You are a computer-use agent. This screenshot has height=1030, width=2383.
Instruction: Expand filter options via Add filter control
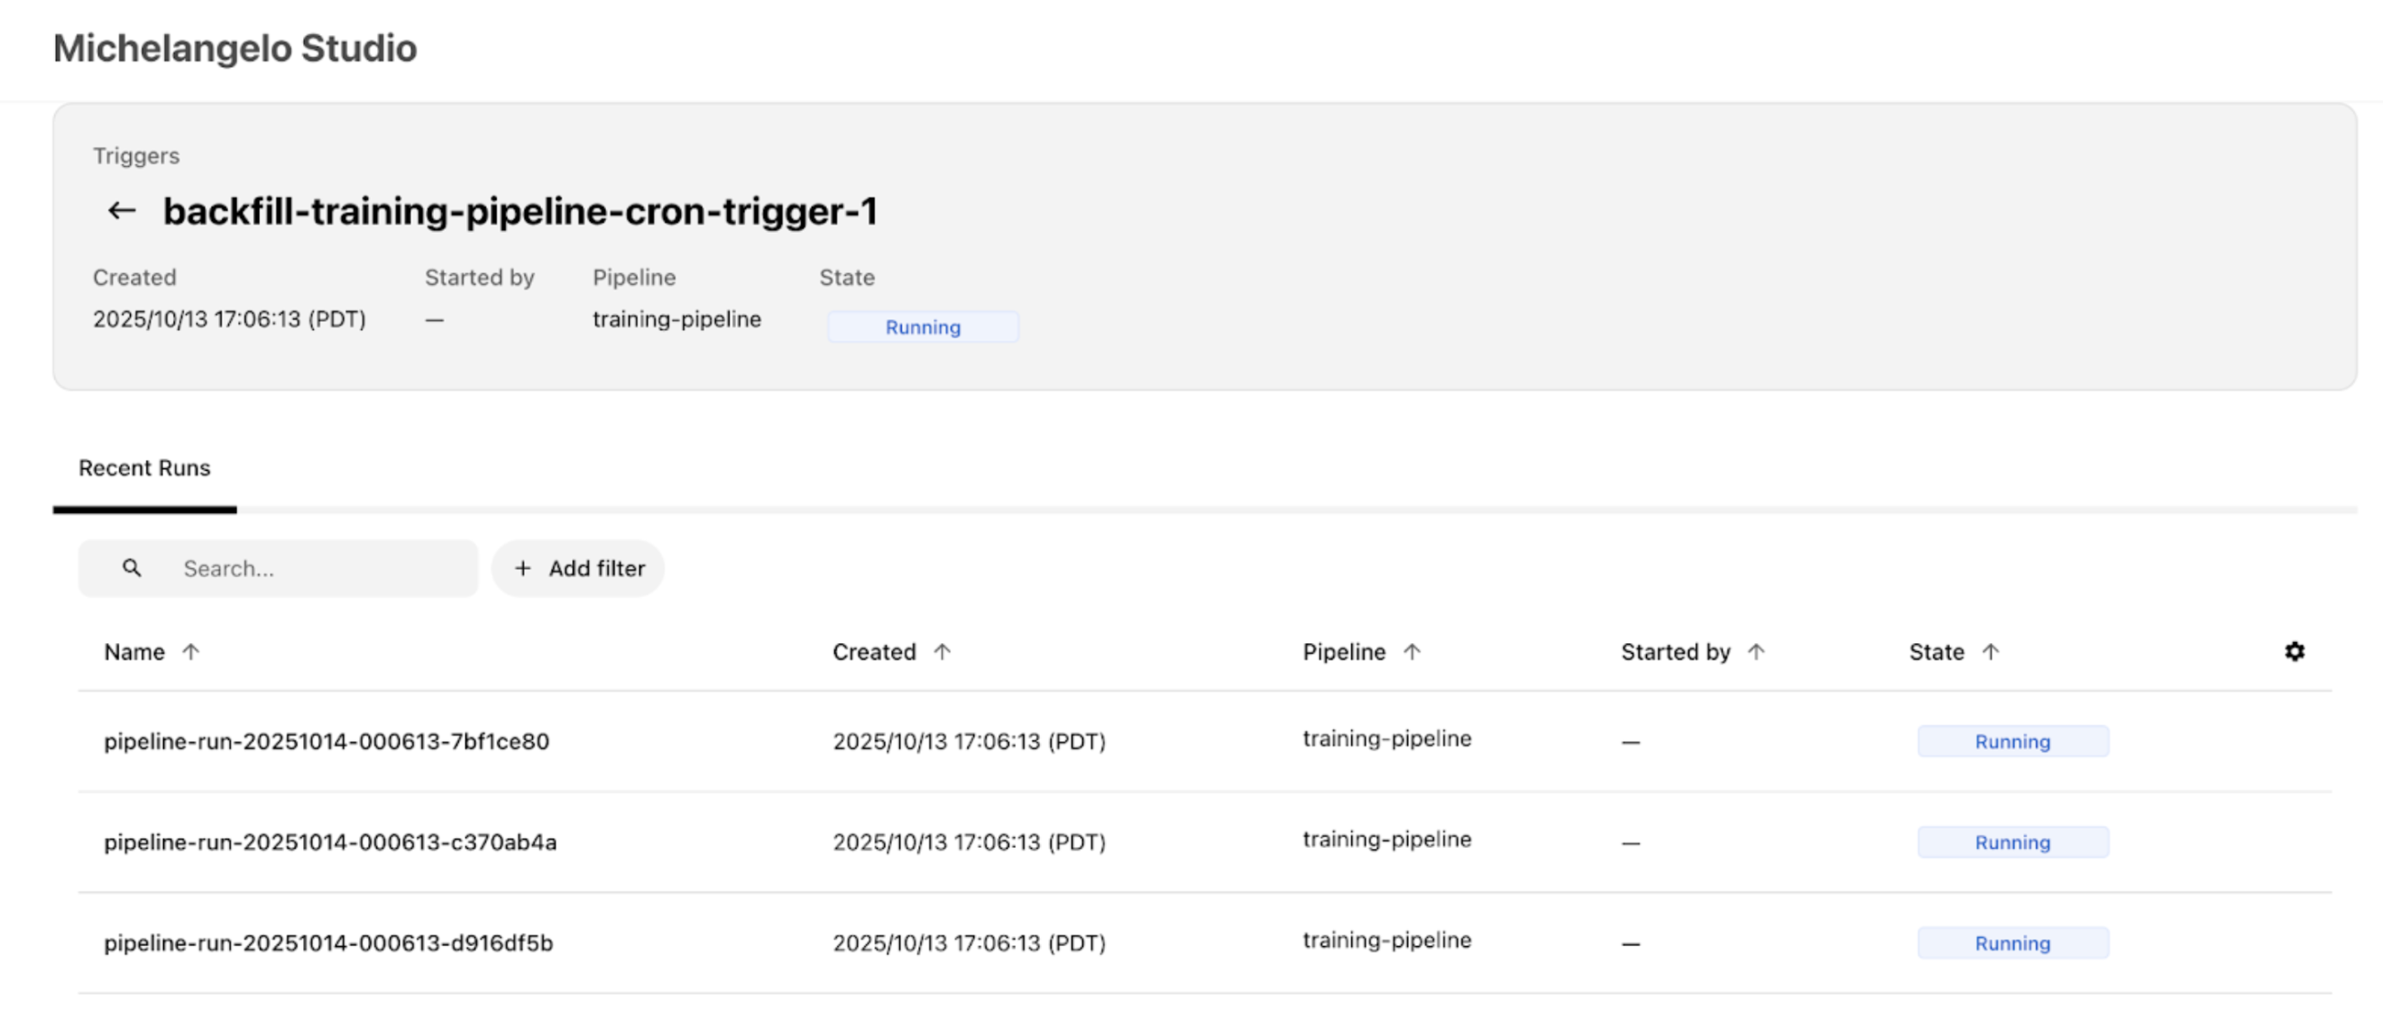click(x=577, y=568)
